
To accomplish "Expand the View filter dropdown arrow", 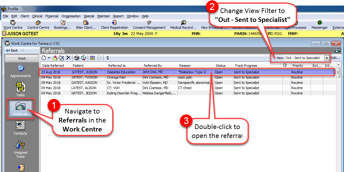I will pos(327,58).
